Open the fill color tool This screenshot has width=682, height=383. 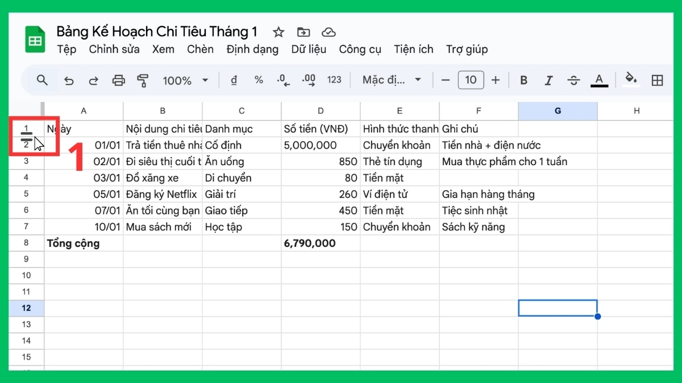(x=631, y=80)
